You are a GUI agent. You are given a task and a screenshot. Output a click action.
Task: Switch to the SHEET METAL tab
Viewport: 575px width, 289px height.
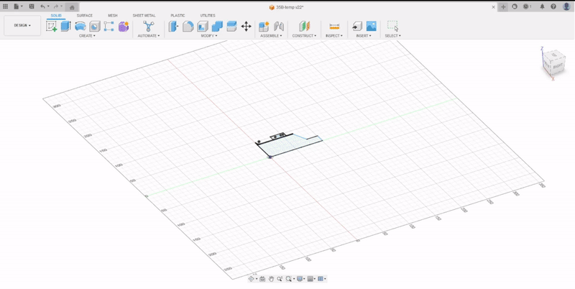[144, 15]
